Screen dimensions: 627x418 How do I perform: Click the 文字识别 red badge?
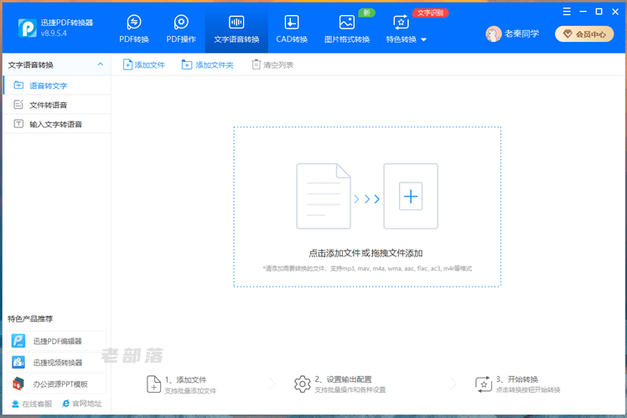pos(430,13)
